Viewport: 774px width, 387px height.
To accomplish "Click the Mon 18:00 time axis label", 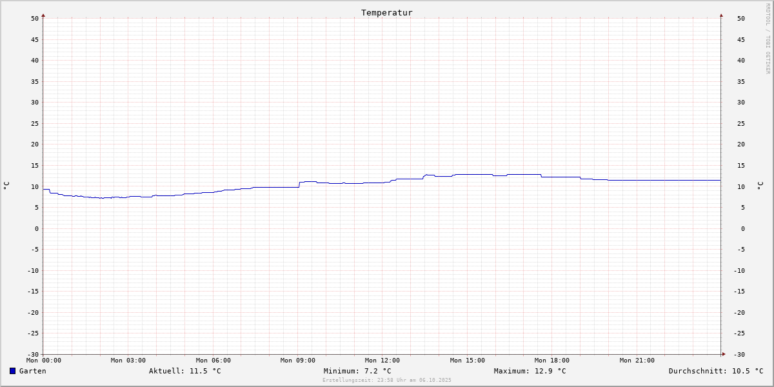I will point(552,361).
